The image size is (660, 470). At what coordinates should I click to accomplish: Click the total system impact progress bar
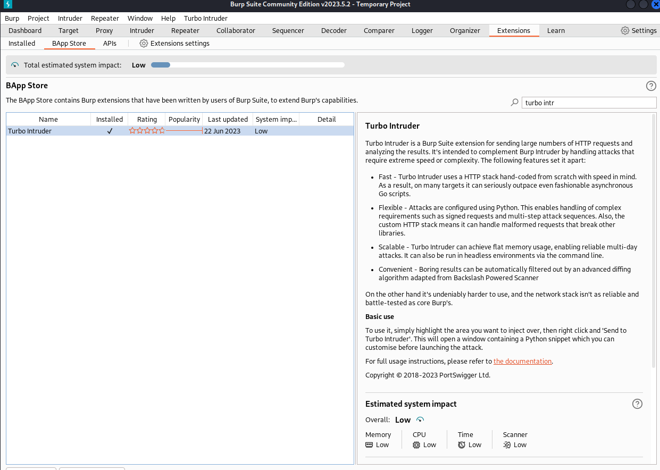(x=248, y=65)
